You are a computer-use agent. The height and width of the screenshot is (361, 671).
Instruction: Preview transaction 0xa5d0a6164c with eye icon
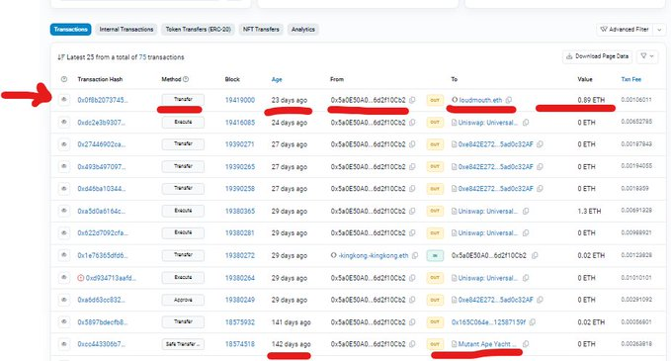(x=64, y=211)
